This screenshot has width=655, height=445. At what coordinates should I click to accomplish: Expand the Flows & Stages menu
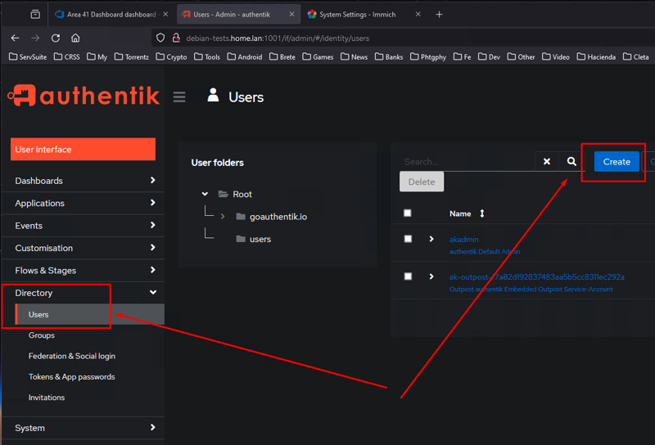pos(84,271)
